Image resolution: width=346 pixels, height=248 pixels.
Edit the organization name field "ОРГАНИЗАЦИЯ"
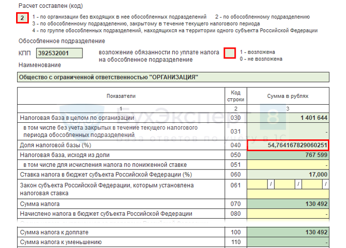pyautogui.click(x=173, y=77)
